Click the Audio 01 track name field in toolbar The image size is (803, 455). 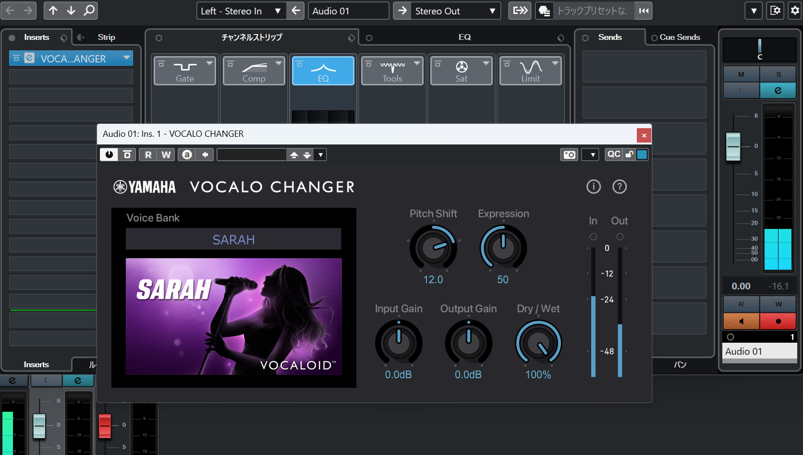click(348, 11)
